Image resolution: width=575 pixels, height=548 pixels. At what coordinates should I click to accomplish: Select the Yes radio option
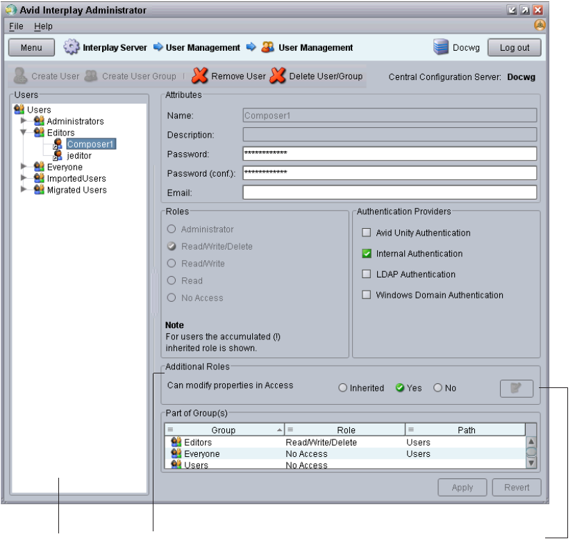[400, 388]
